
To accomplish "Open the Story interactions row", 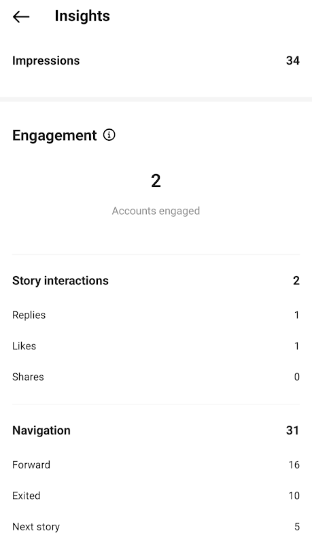I will point(156,281).
